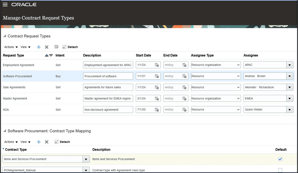Open Start Date calendar for Employment Agreement
The height and width of the screenshot is (173, 298).
pos(157,65)
